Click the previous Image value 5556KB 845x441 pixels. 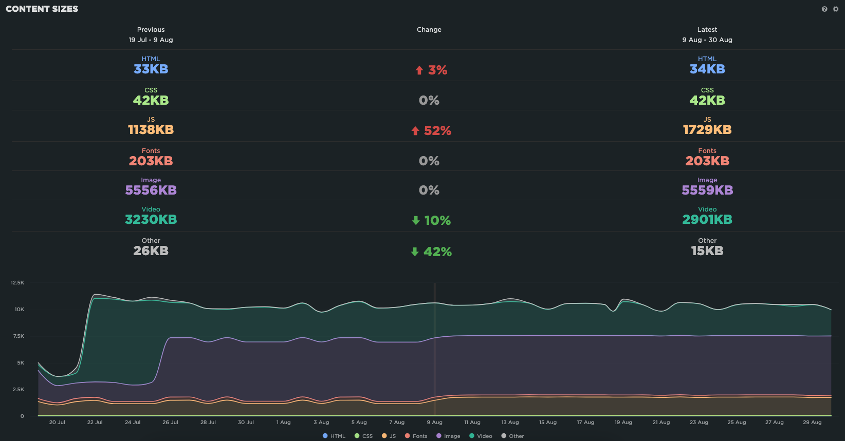pos(151,190)
